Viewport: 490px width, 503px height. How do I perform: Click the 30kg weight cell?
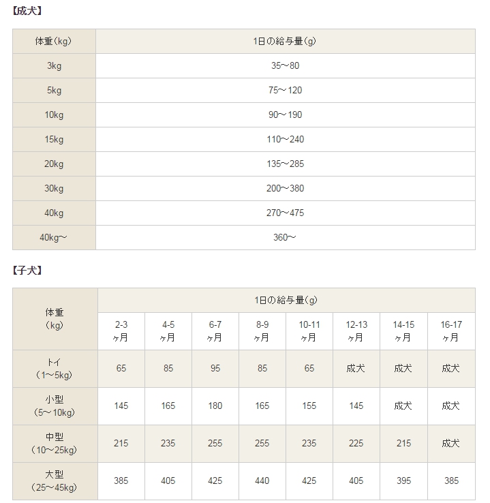(54, 189)
